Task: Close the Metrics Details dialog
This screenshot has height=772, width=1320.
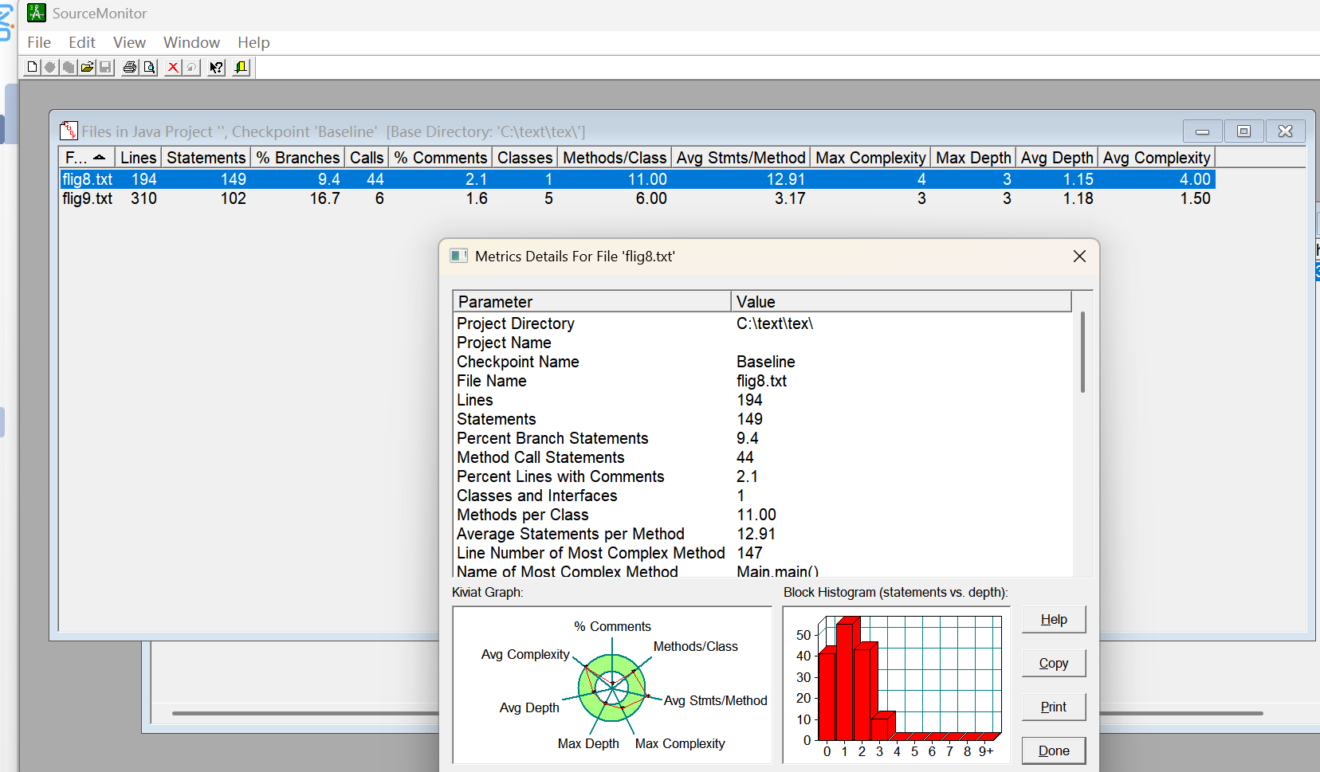Action: click(1079, 256)
